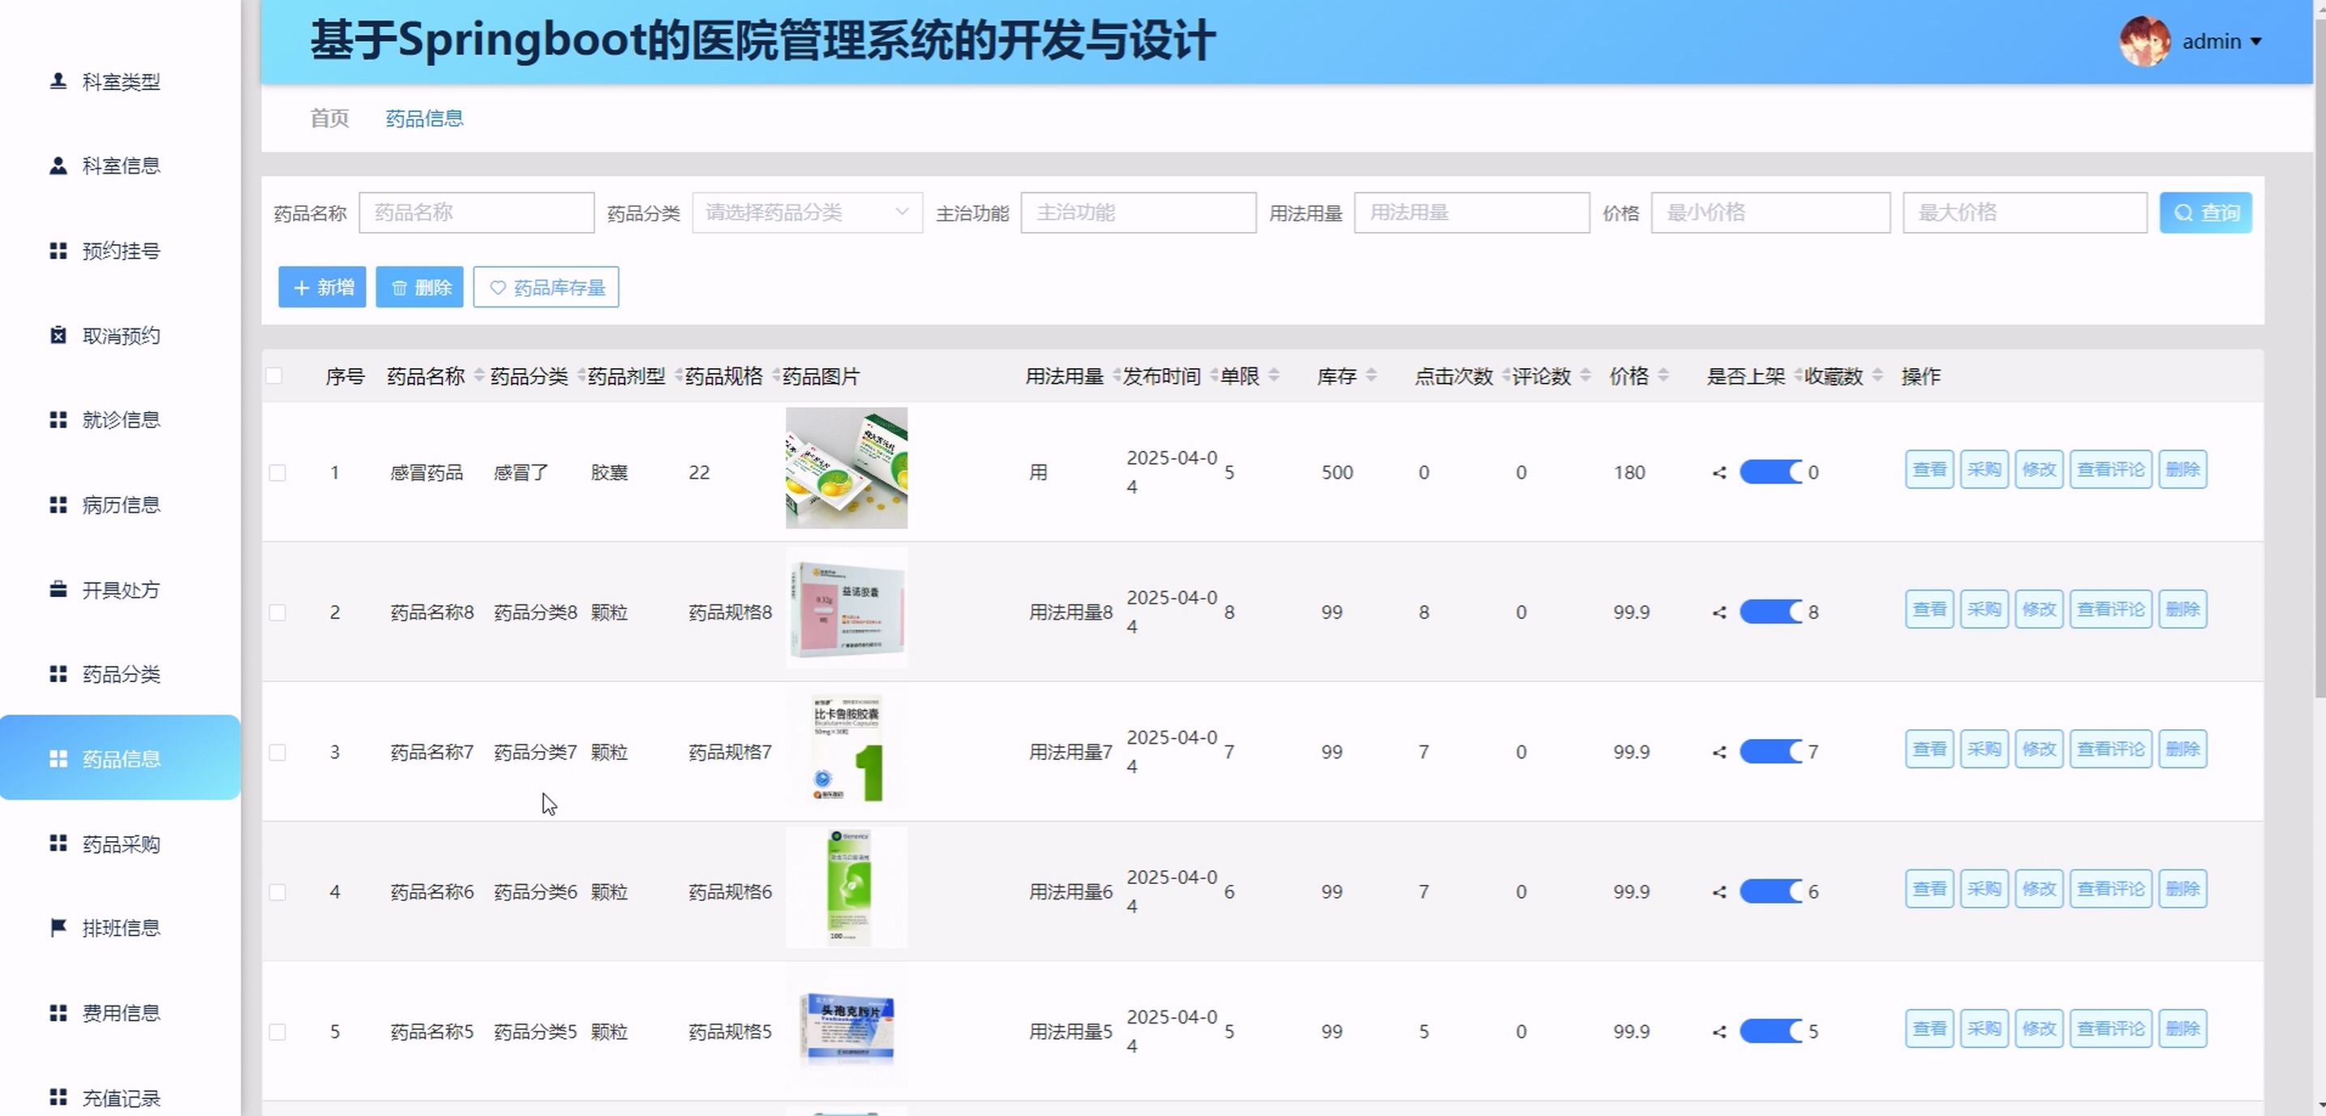Screen dimensions: 2326x1116
Task: Click the 科室类型 person icon
Action: tap(58, 81)
